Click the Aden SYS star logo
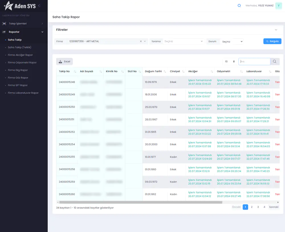This screenshot has height=232, width=285. coord(9,6)
